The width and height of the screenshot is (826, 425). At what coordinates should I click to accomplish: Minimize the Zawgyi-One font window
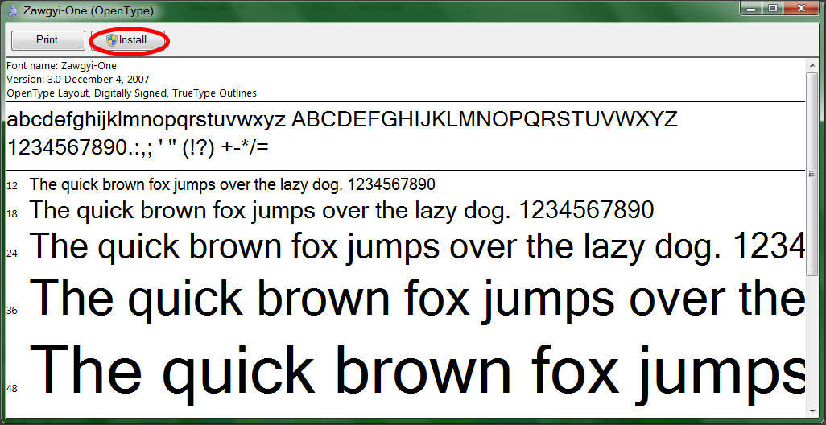pos(752,8)
